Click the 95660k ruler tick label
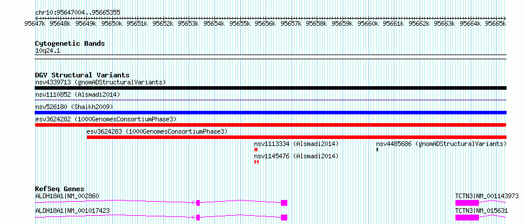Image resolution: width=523 pixels, height=224 pixels. pos(368,23)
